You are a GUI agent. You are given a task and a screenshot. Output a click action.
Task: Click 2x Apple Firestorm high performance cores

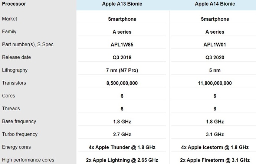click(x=215, y=160)
